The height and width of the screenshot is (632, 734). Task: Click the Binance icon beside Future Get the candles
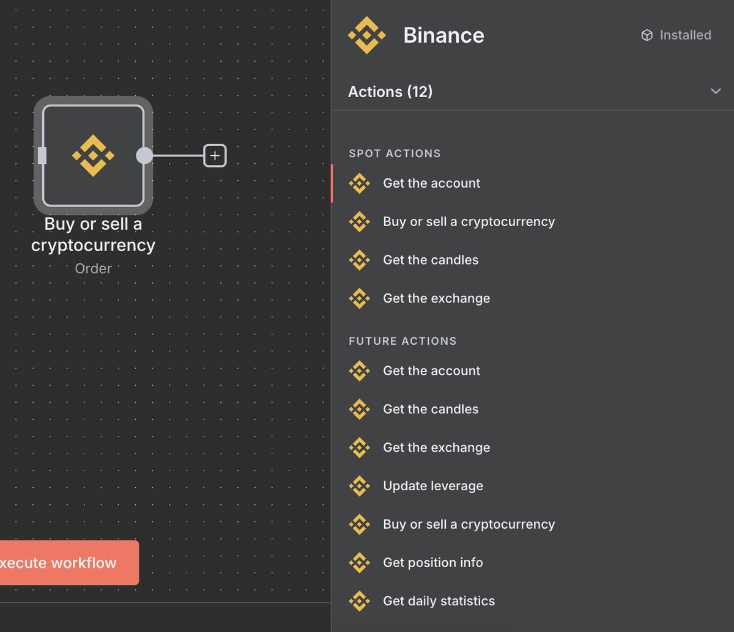tap(359, 410)
